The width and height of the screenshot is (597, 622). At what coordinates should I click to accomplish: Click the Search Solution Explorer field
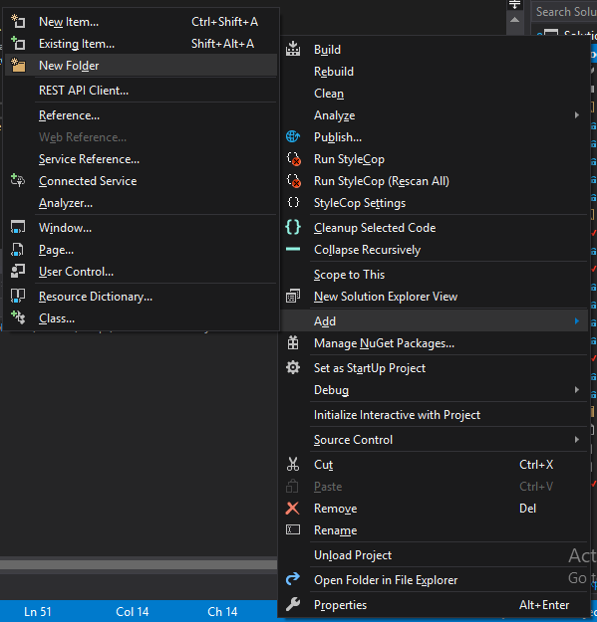564,12
